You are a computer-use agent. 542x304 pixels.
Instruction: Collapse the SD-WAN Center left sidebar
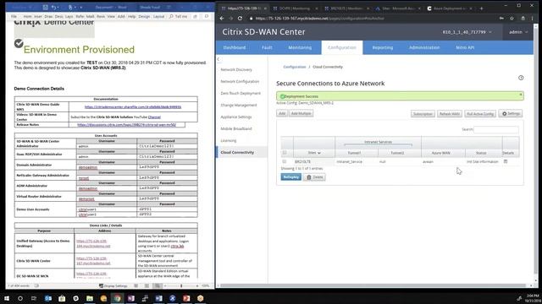point(218,59)
